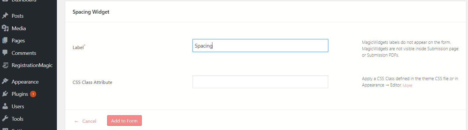Click into the Label text field
Viewport: 468px width, 130px height.
pyautogui.click(x=260, y=46)
